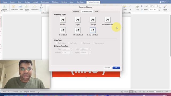Switch to the Text Wrapping tab

(87, 11)
